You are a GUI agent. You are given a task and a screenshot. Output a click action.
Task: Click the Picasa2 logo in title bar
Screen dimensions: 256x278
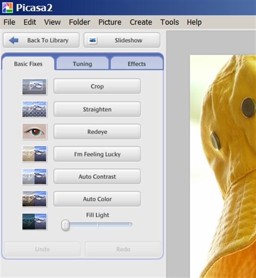pos(7,7)
